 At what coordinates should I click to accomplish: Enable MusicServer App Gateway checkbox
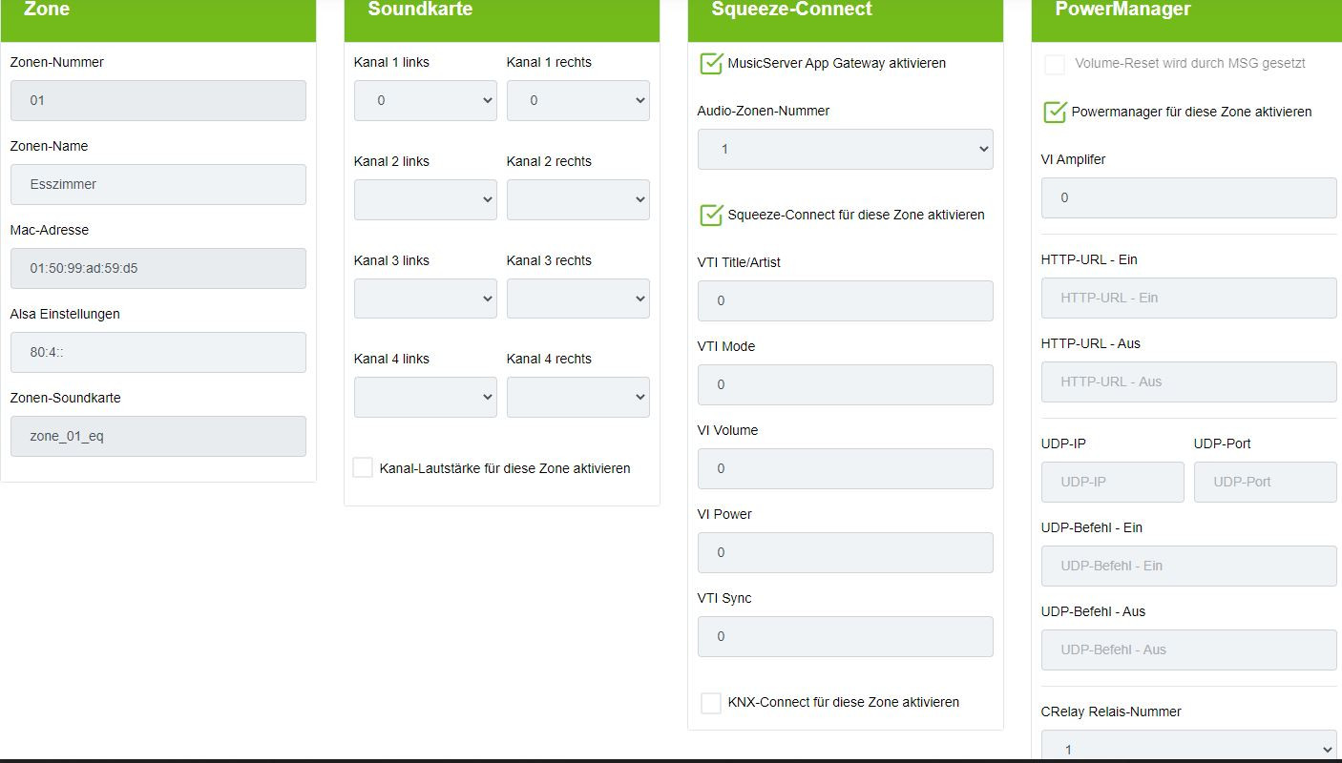coord(711,64)
